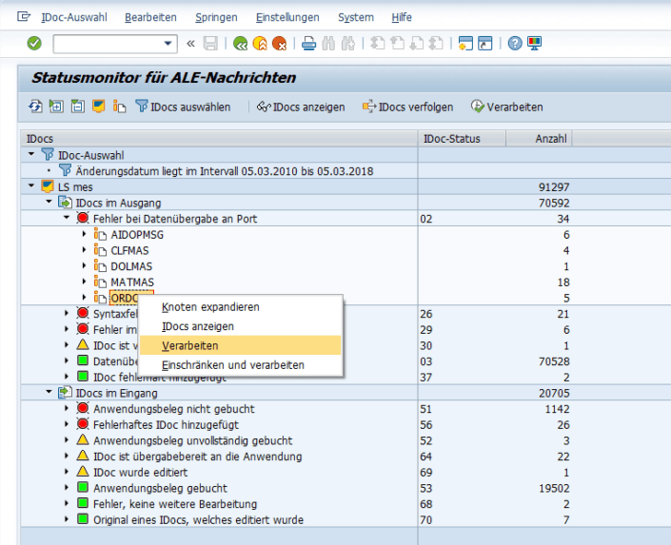
Task: Open the Springen menu
Action: point(216,17)
